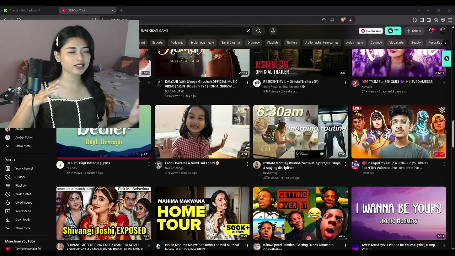This screenshot has height=256, width=455.
Task: Select the Comedy category chip
Action: pos(376,43)
